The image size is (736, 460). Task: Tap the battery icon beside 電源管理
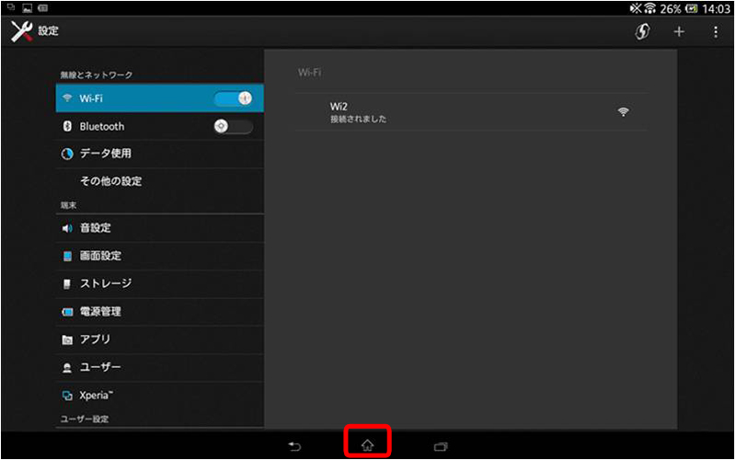click(x=67, y=312)
